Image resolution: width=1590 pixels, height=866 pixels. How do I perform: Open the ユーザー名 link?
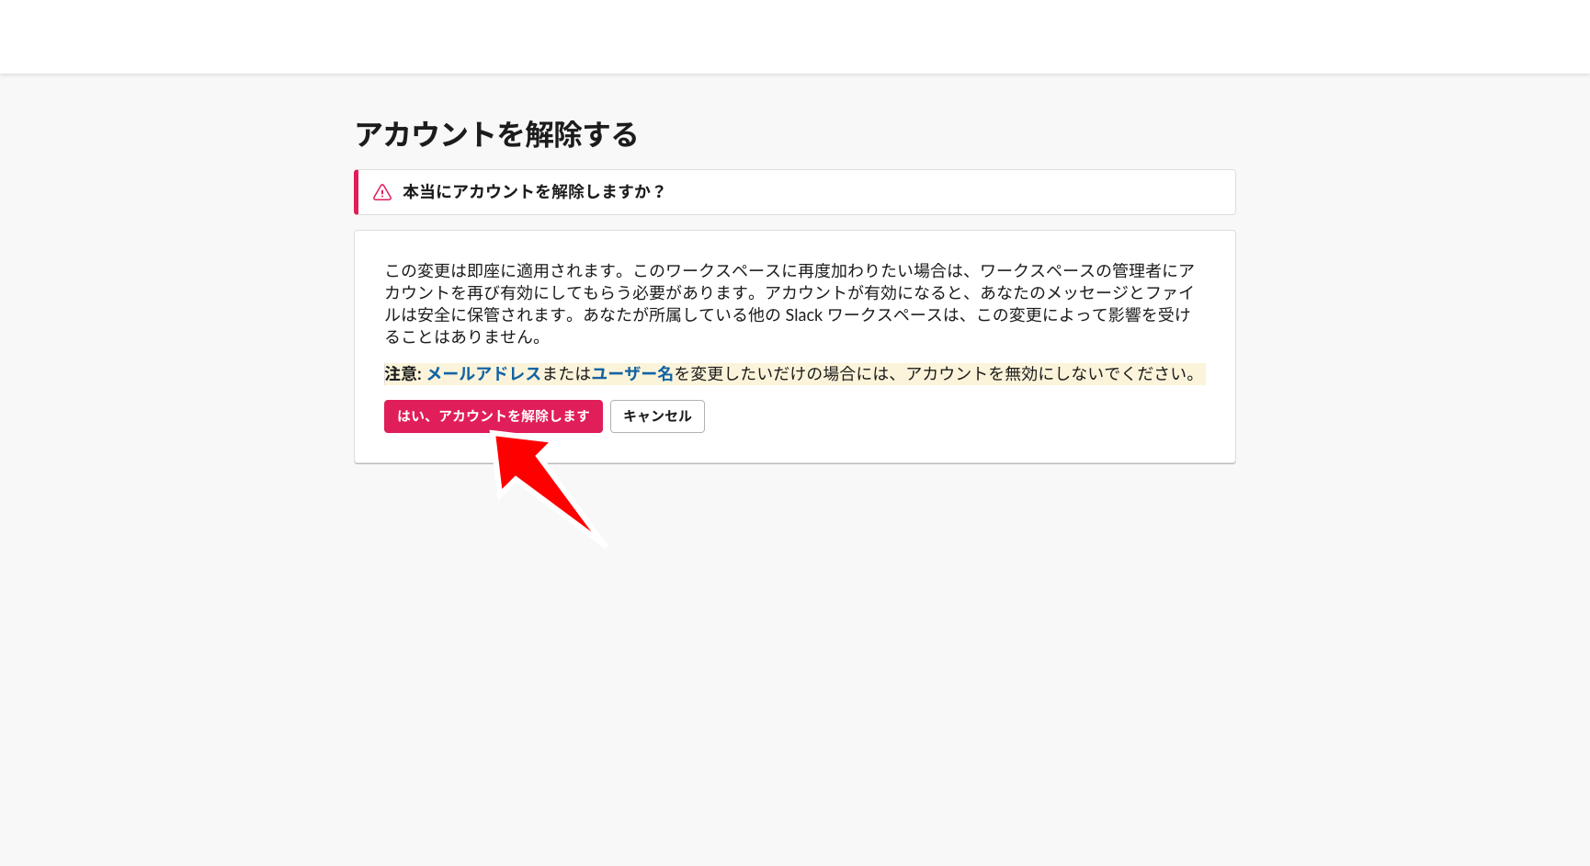point(632,373)
